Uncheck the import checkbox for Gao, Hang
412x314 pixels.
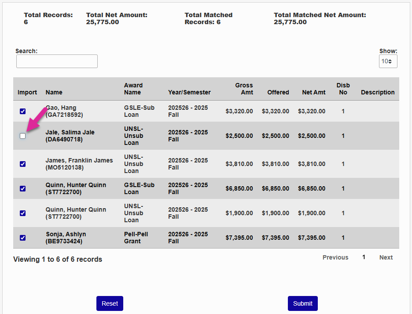pyautogui.click(x=23, y=112)
